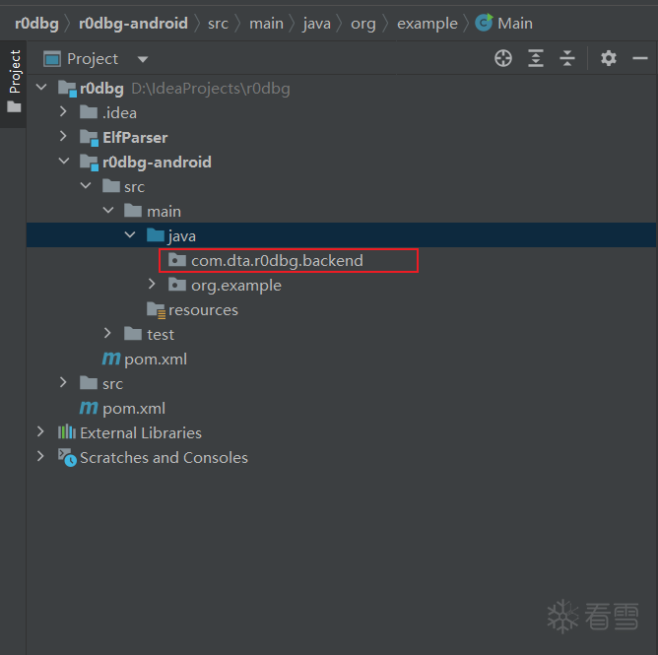
Task: Click the Main class icon in breadcrumb
Action: (x=484, y=23)
